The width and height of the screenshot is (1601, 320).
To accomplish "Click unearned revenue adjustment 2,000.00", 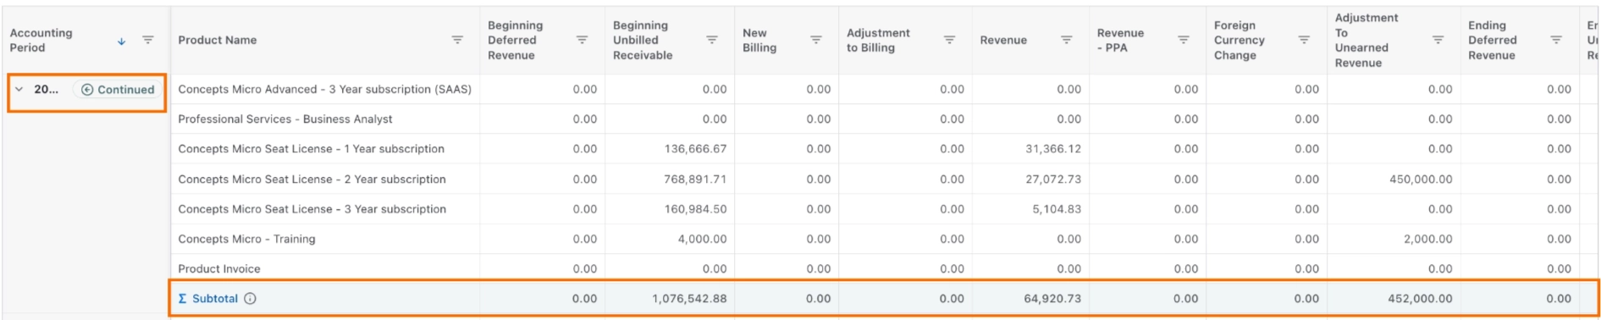I will point(1427,239).
